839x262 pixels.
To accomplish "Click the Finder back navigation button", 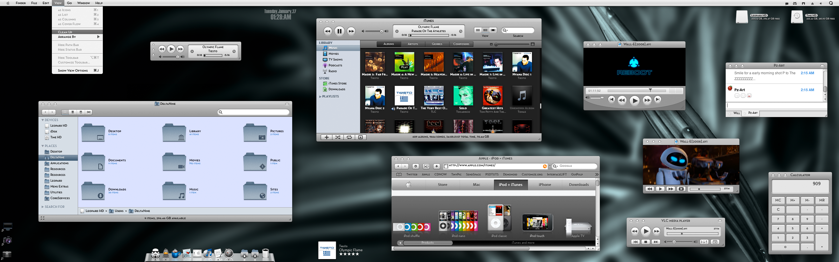I will pos(45,112).
